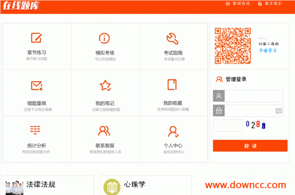Screen dimensions: 295x195
Task: Click the 联系客服 title text
Action: pos(105,146)
